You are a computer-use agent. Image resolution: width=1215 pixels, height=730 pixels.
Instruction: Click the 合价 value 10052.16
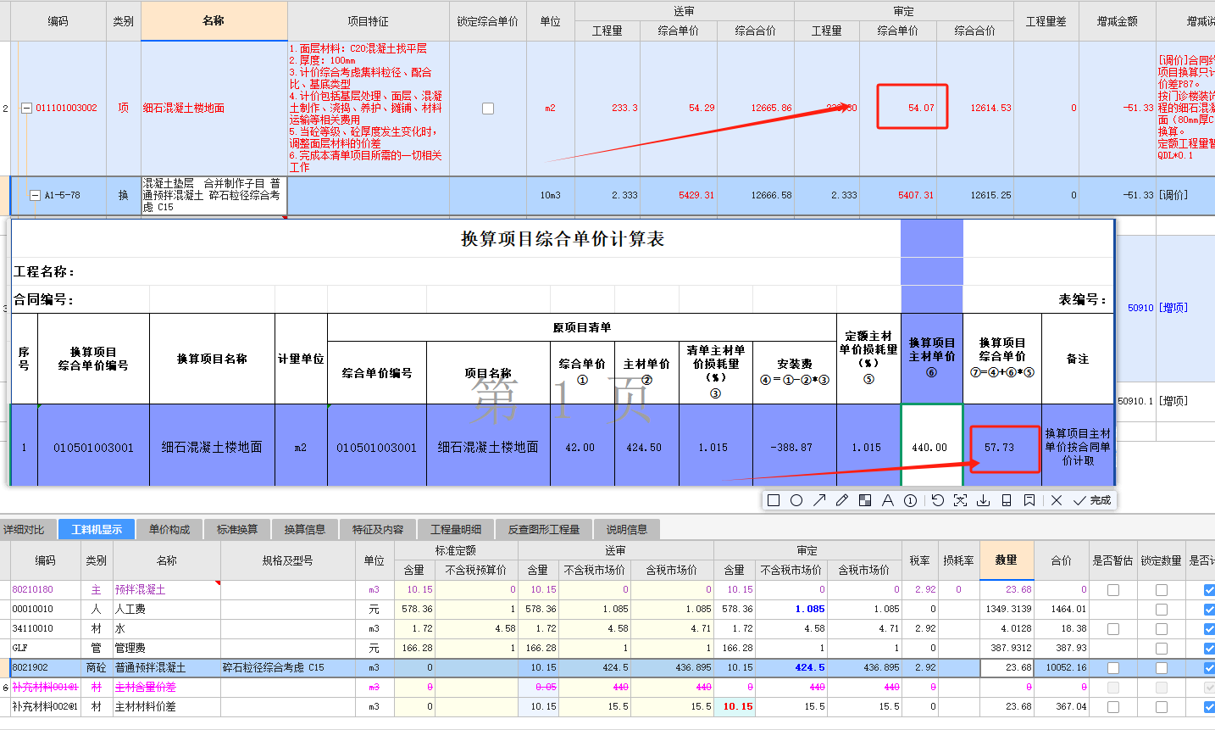tap(1066, 668)
